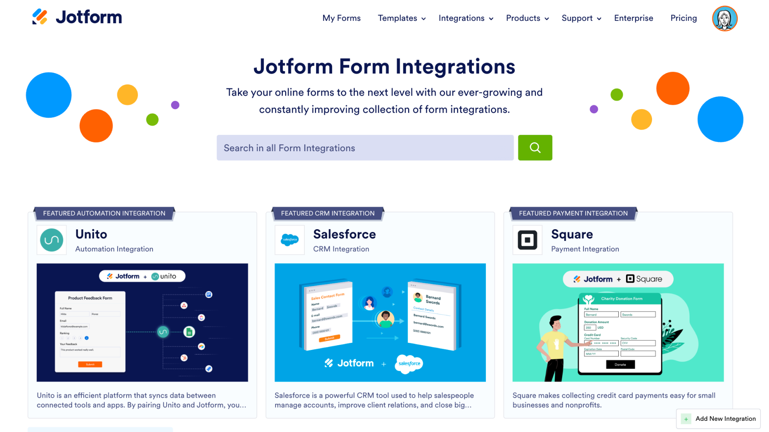
Task: Click the Jotform plus Unito banner image
Action: click(143, 322)
